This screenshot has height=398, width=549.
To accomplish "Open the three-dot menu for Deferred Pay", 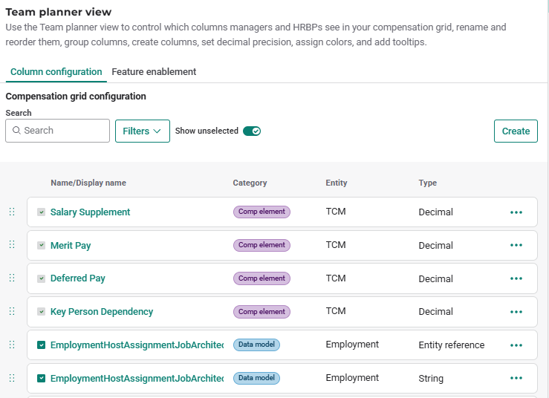I will pyautogui.click(x=516, y=278).
